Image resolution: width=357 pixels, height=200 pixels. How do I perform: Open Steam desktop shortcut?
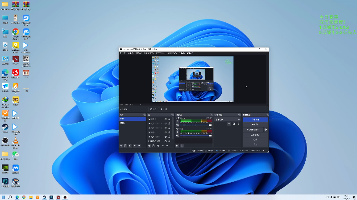[x=5, y=128]
